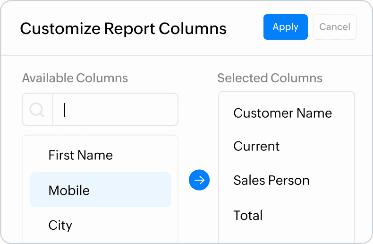Select Customer Name in selected columns
The height and width of the screenshot is (244, 373).
point(282,113)
